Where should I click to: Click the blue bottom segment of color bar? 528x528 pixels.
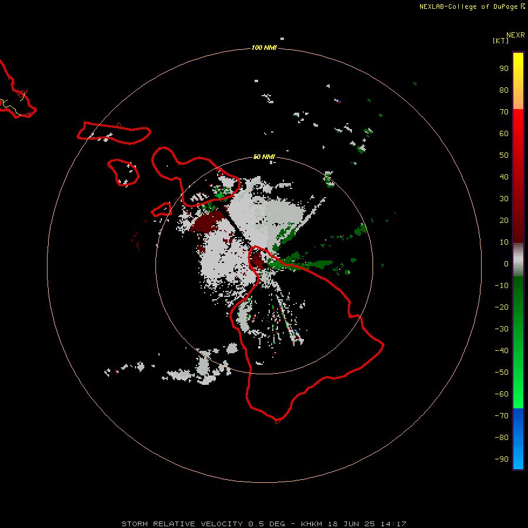[x=518, y=439]
